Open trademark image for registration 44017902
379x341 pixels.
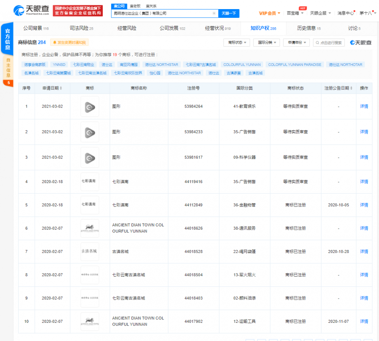90,321
